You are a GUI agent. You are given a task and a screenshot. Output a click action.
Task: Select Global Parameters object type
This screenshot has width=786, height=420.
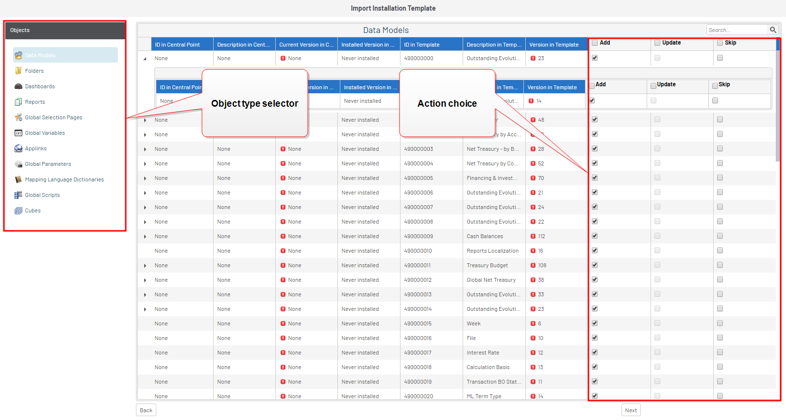point(48,164)
